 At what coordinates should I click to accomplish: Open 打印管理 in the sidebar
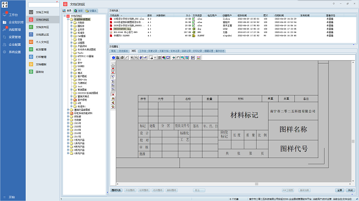(41, 57)
